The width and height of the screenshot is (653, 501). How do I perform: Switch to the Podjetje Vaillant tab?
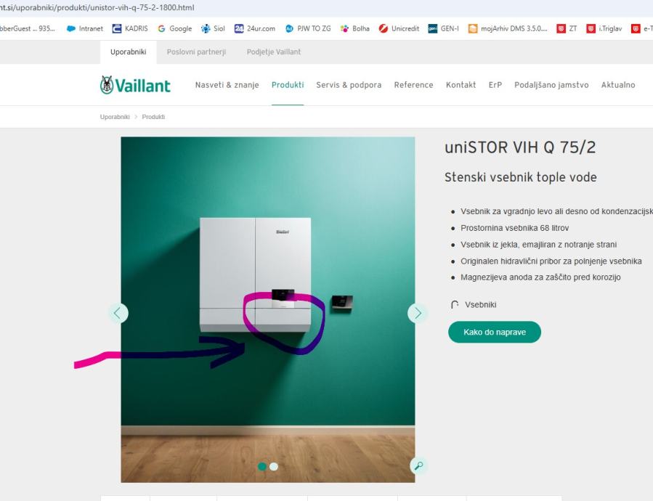pyautogui.click(x=274, y=52)
